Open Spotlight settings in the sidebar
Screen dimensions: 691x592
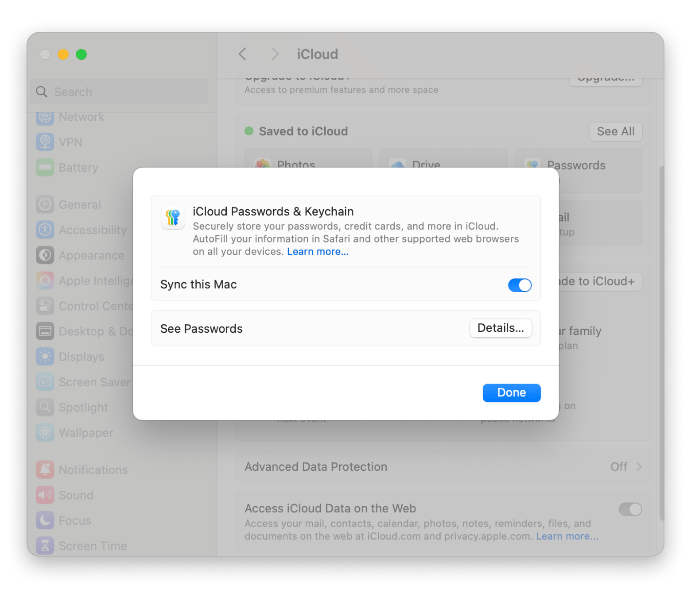(x=83, y=407)
